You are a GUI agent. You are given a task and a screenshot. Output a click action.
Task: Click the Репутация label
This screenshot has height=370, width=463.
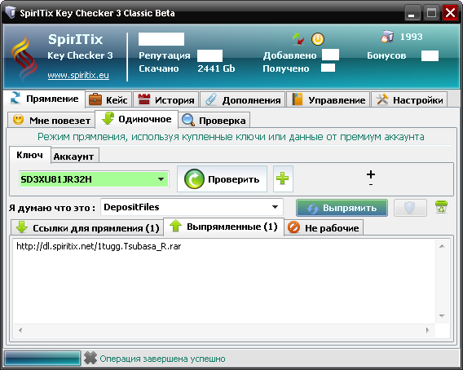(x=165, y=55)
